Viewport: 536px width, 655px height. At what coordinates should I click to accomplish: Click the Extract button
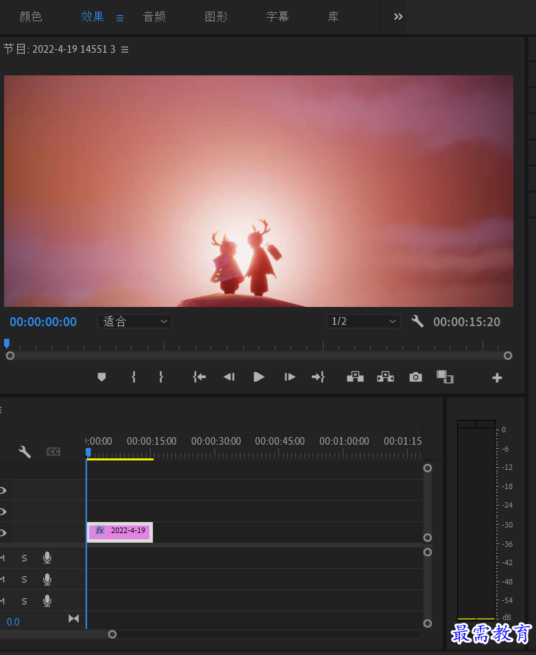pos(385,377)
